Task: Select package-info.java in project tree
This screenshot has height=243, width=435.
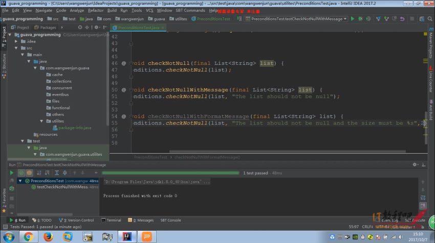Action: [x=72, y=128]
